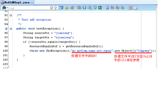This screenshot has height=105, width=168.
Task: Click the second gray bookmark navigation icon
Action: 118,8
